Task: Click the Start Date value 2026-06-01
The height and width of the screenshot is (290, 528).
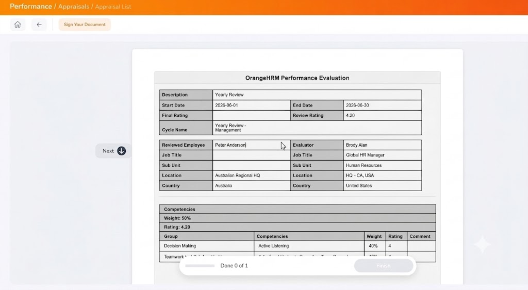Action: pyautogui.click(x=226, y=105)
